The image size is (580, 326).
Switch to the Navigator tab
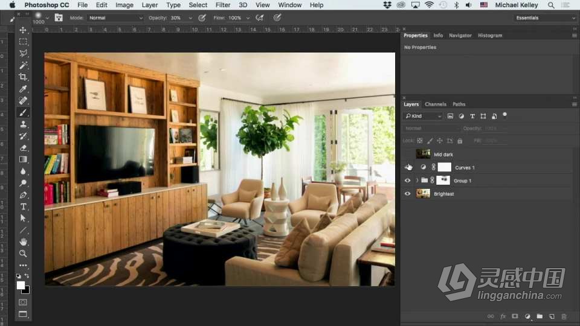pyautogui.click(x=460, y=36)
